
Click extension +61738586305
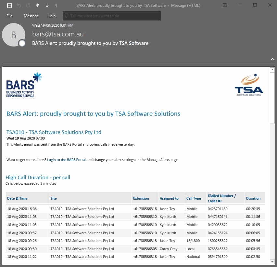[x=145, y=249]
